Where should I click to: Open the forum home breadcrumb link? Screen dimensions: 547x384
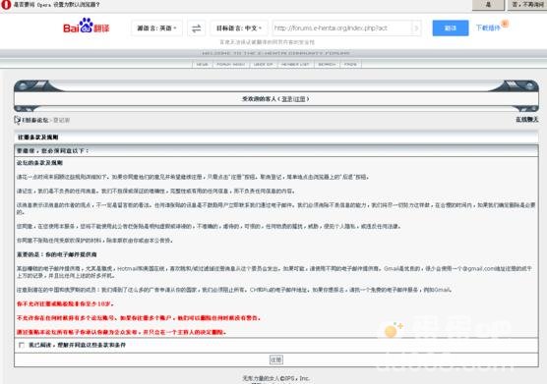click(35, 120)
